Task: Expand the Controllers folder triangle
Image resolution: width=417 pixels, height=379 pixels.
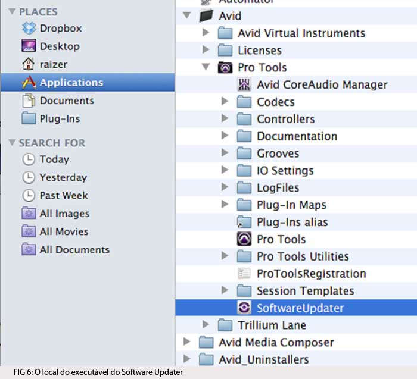Action: 225,118
